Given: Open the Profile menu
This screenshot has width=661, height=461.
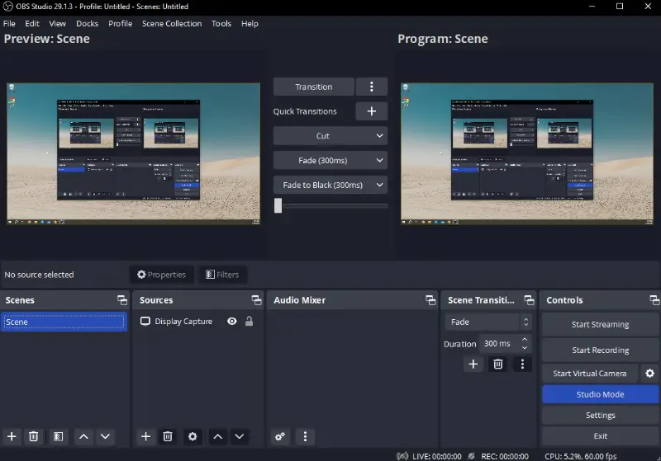Looking at the screenshot, I should [120, 24].
